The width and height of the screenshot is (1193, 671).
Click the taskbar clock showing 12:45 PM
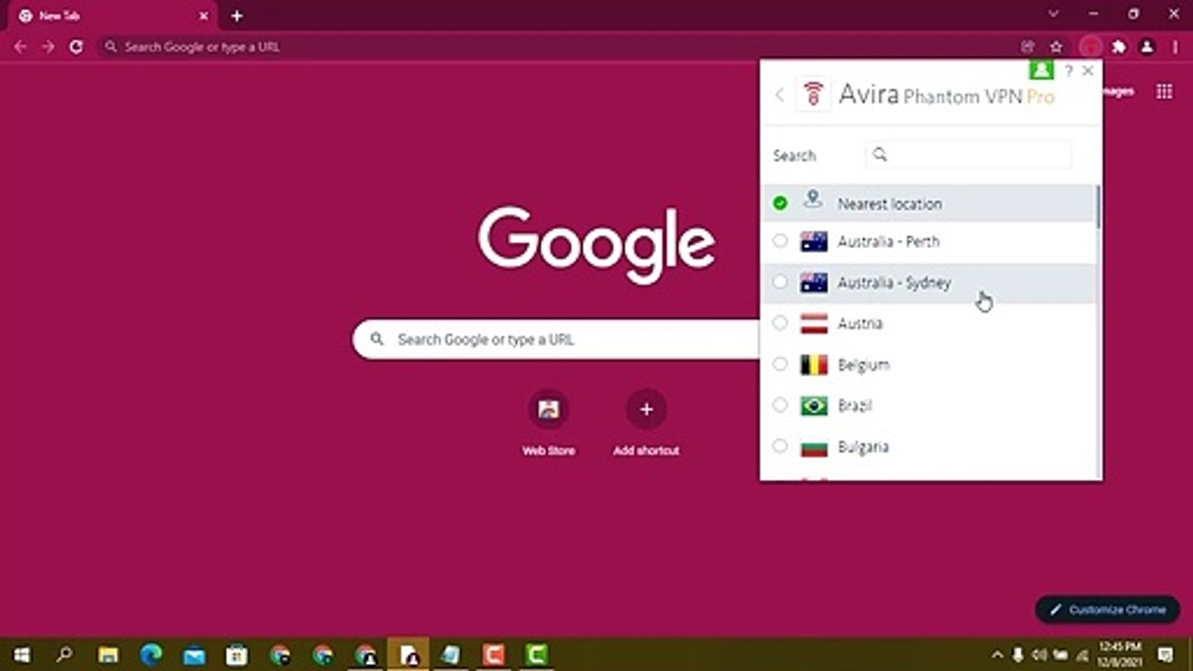coord(1121,652)
